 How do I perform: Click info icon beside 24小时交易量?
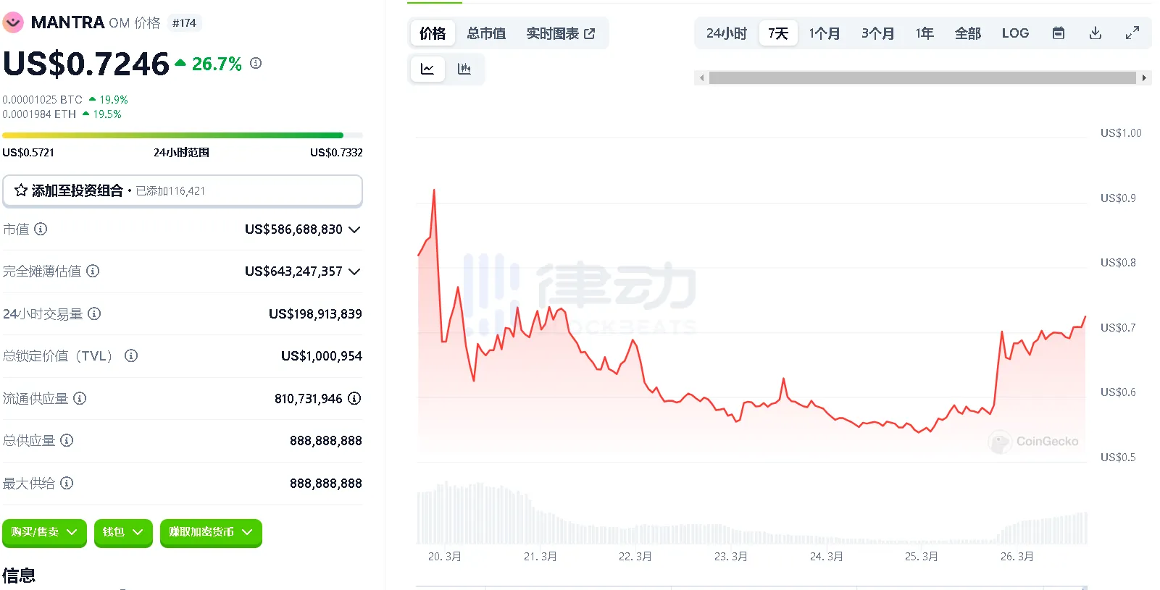[94, 313]
